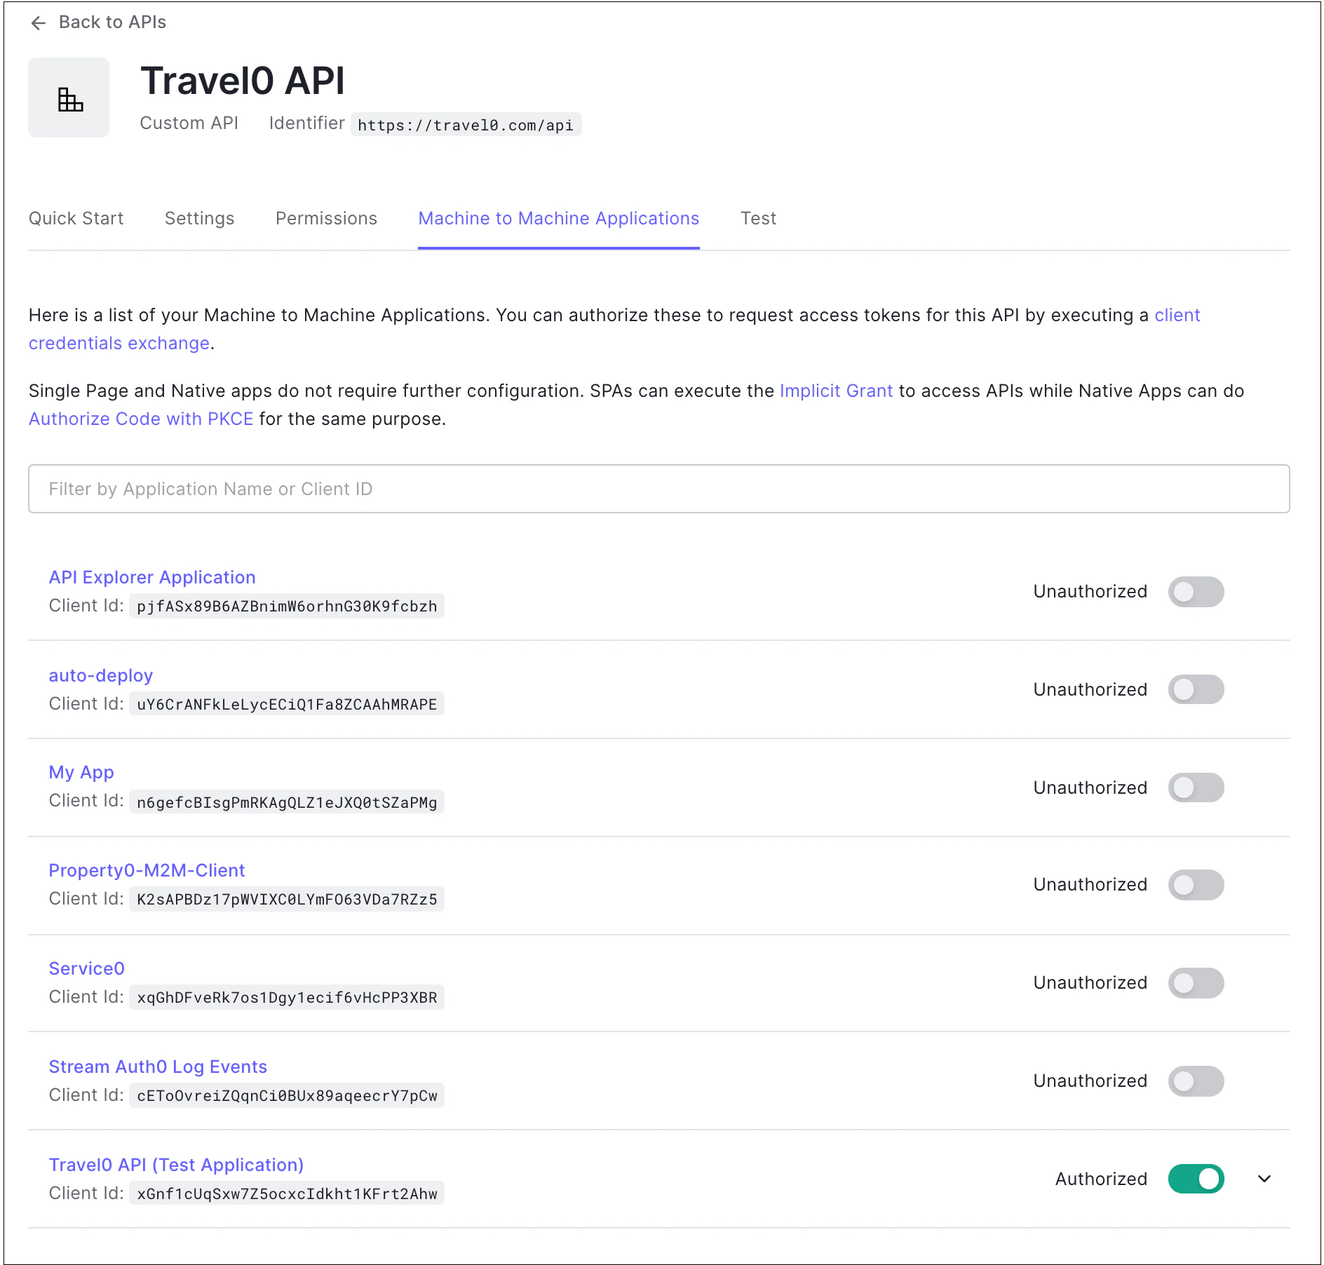Expand Travel0 API (Test Application) details chevron

[x=1264, y=1179]
